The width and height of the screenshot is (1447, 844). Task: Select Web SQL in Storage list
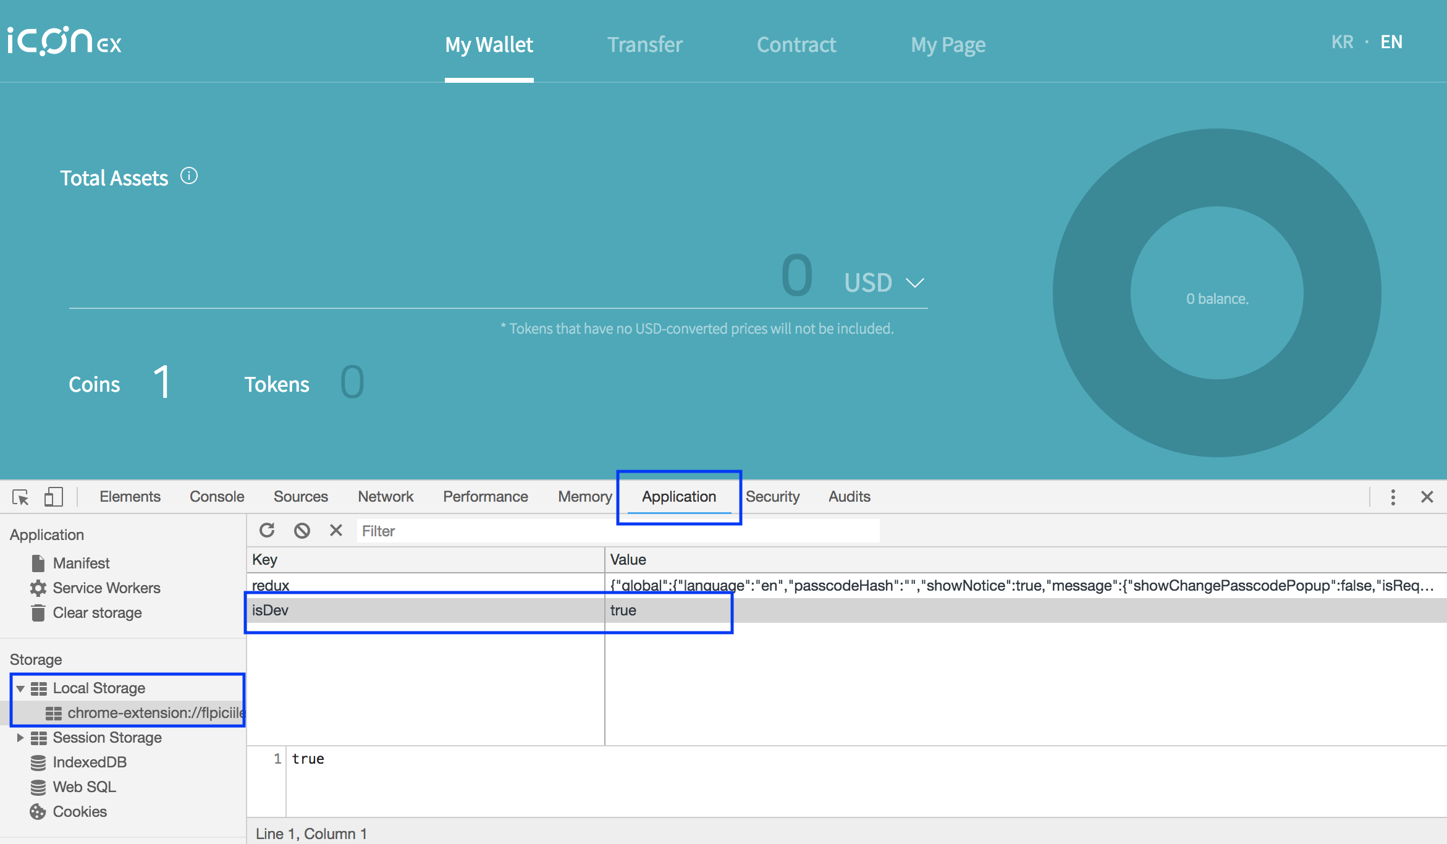point(84,787)
